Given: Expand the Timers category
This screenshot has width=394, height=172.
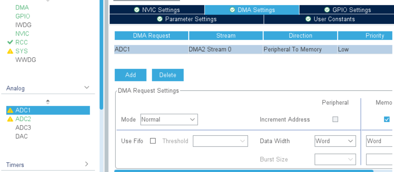Looking at the screenshot, I should 87,164.
